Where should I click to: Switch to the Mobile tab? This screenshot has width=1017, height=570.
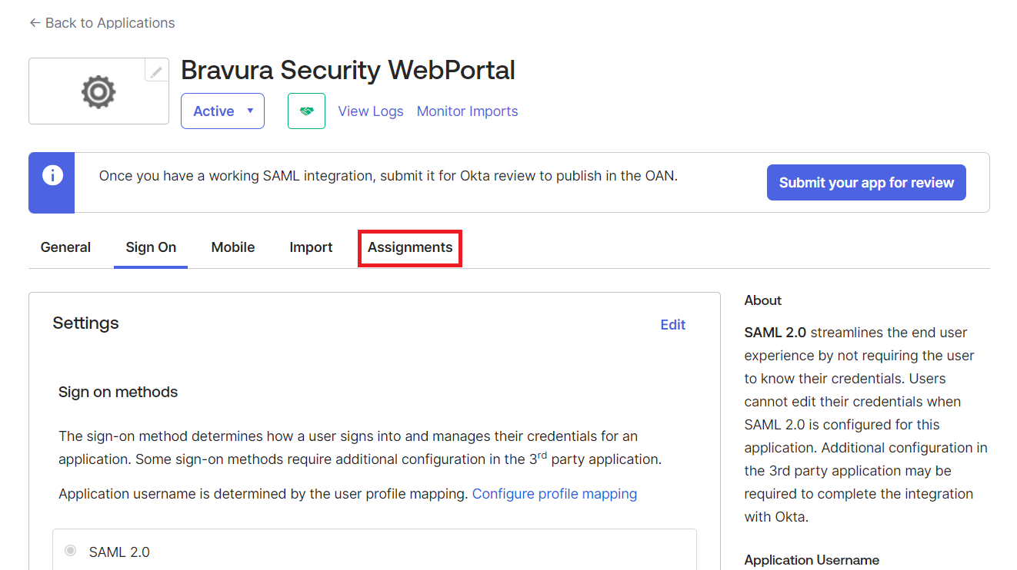[233, 247]
